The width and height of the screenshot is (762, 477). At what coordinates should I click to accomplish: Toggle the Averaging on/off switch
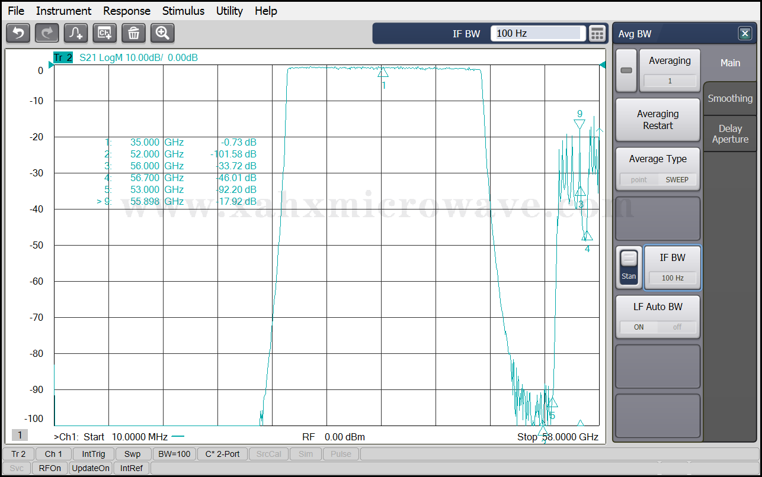pos(626,70)
